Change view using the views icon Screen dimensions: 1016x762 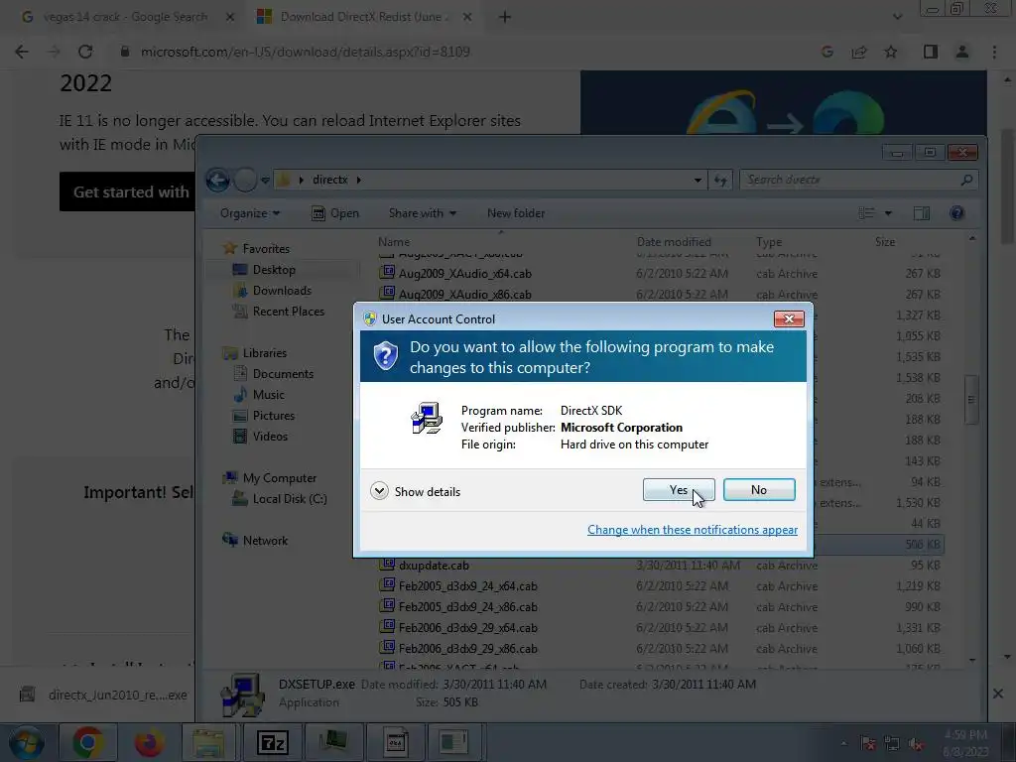point(866,213)
